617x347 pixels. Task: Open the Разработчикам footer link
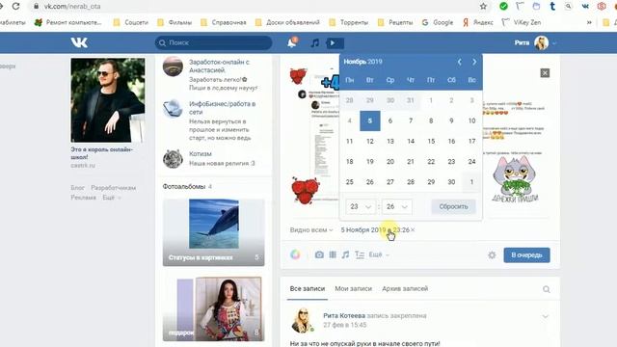point(114,188)
